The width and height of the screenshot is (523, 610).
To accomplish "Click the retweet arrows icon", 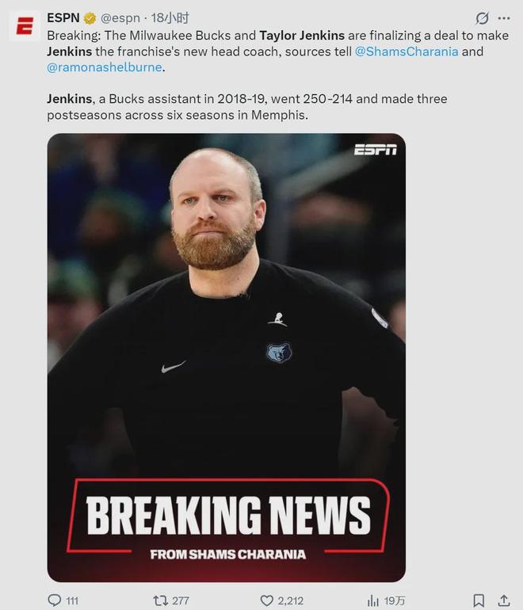I will tap(160, 600).
